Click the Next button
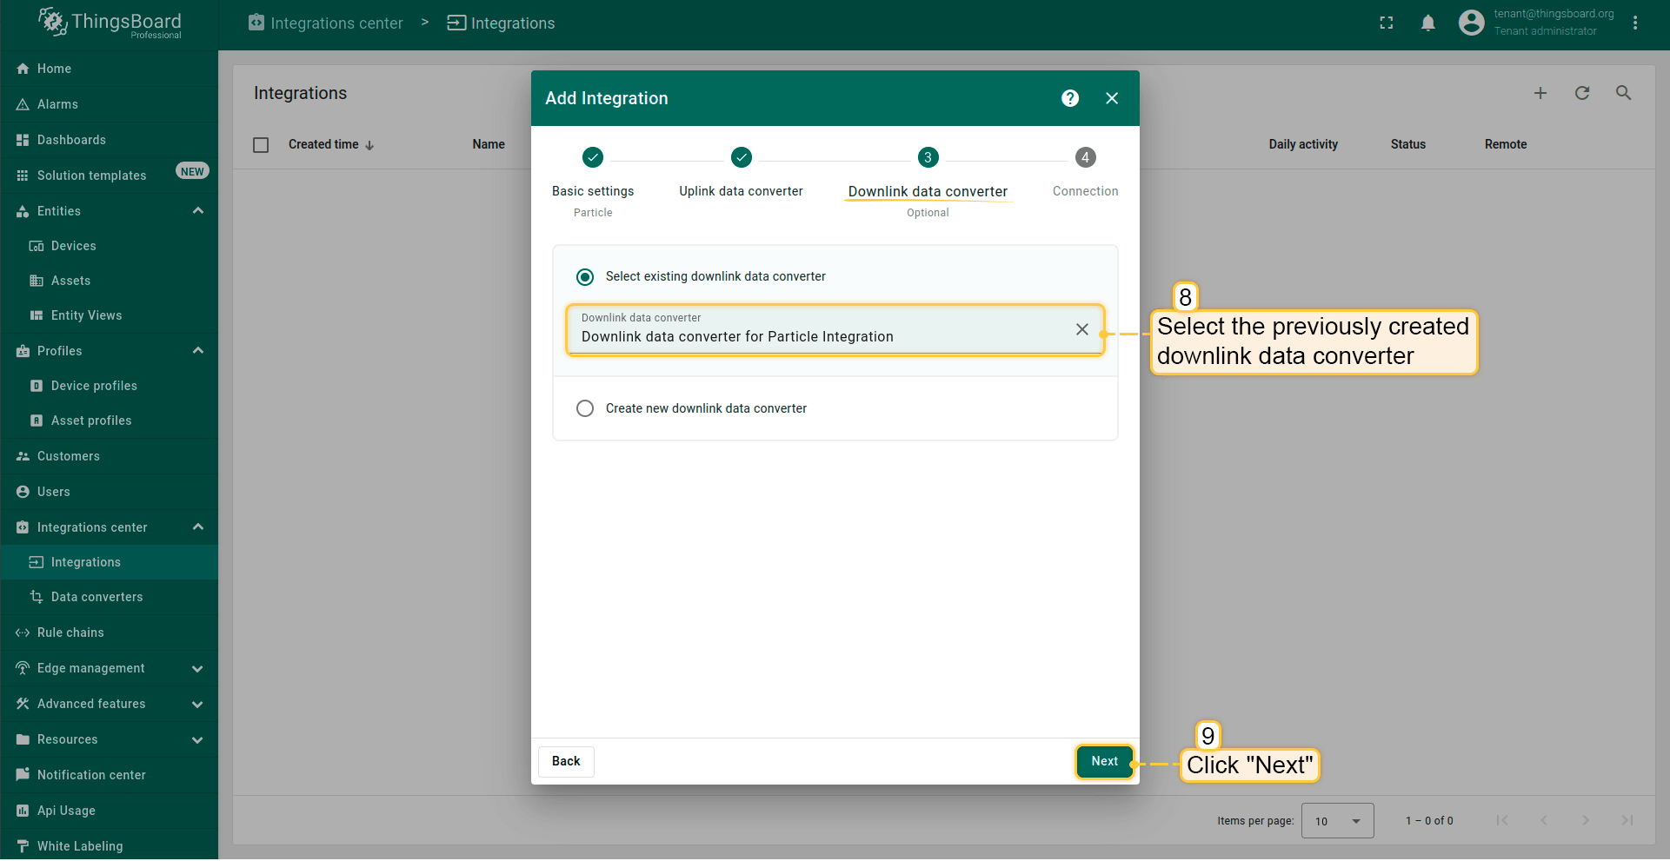 pos(1104,761)
